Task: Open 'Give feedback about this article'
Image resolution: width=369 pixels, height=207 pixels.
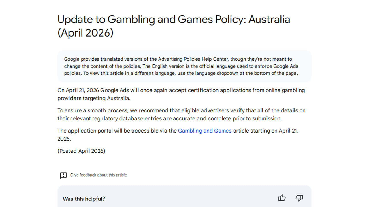Action: click(x=98, y=175)
